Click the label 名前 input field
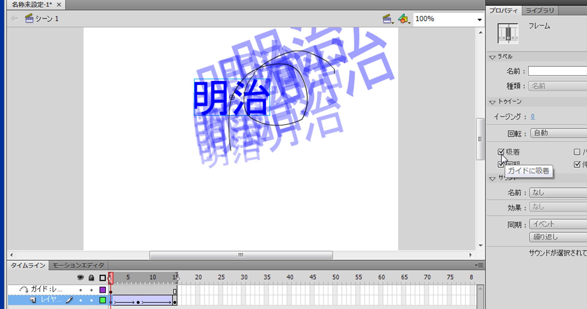587x309 pixels. click(x=557, y=71)
